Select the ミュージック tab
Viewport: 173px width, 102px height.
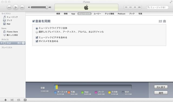pyautogui.click(x=84, y=14)
